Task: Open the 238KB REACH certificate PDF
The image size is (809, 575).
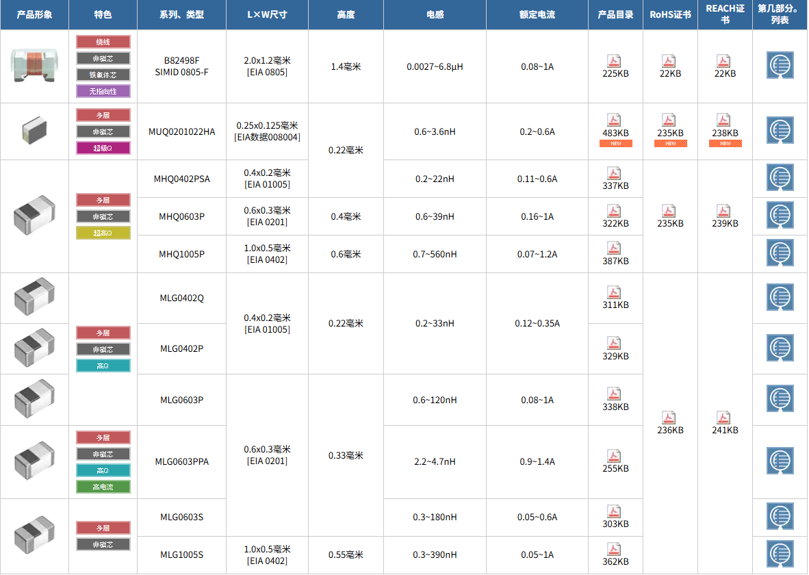Action: click(x=723, y=120)
